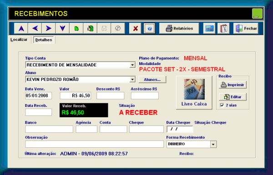
Task: Open Livro Caixa money thumbnail
Action: tap(194, 89)
